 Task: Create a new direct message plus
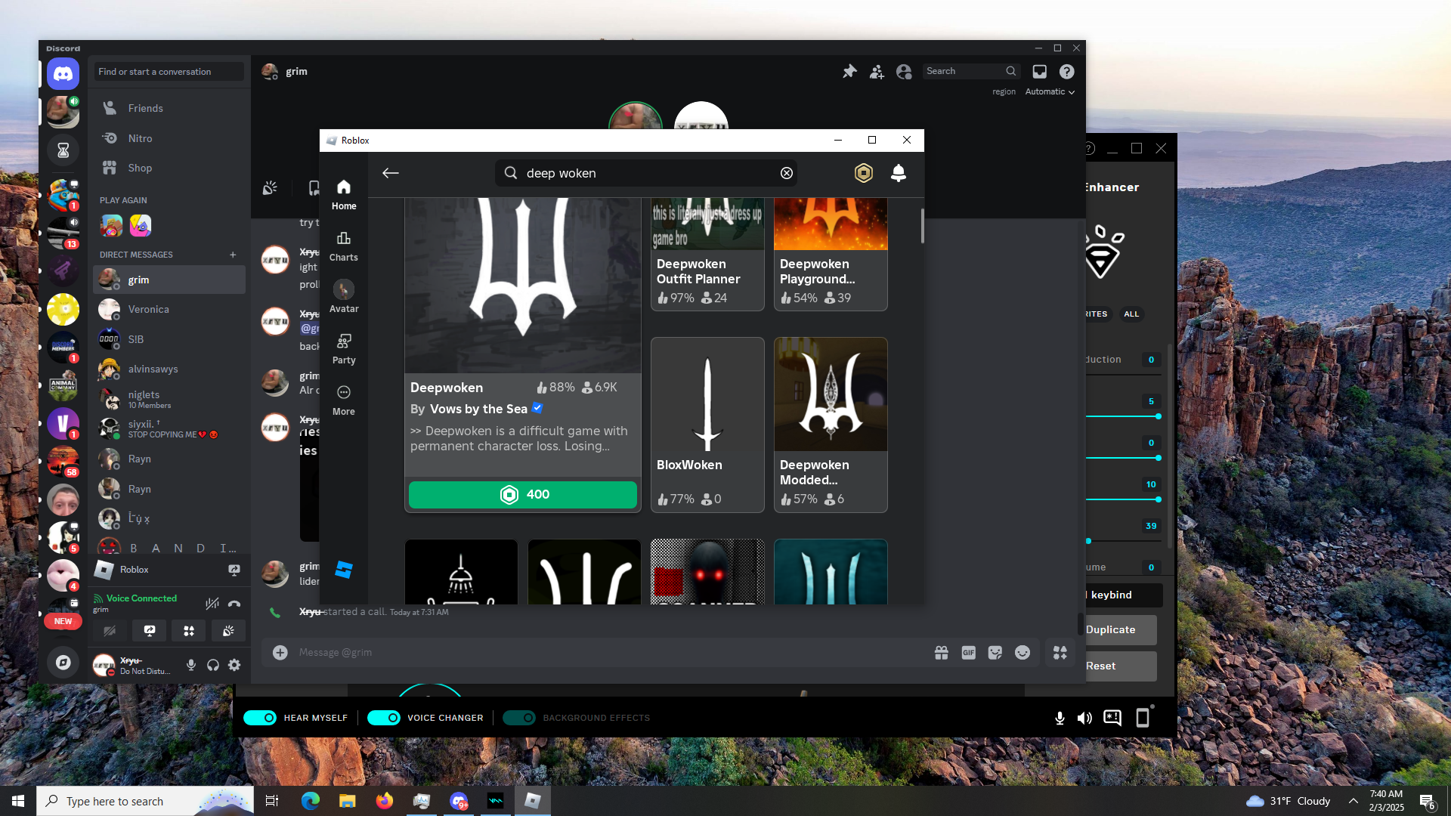(x=233, y=255)
